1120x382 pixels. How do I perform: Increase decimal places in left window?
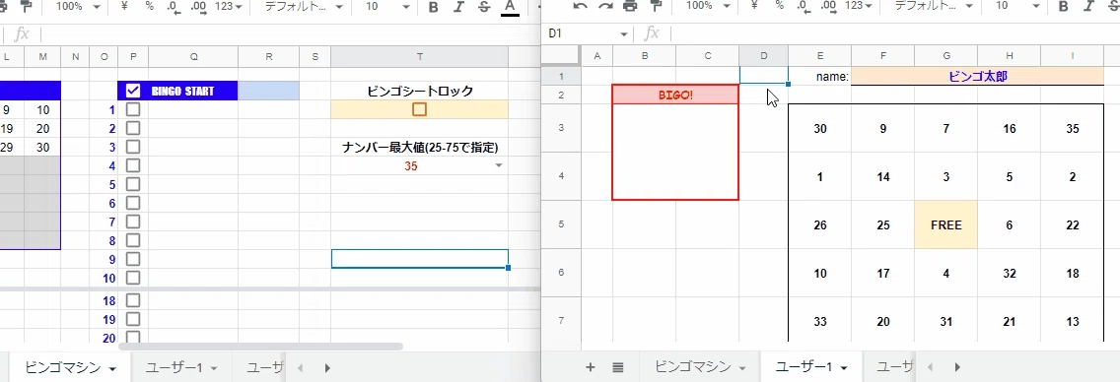[198, 7]
